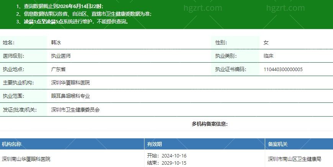Click the 主要执业机构 label
This screenshot has height=167, width=333.
[18, 83]
